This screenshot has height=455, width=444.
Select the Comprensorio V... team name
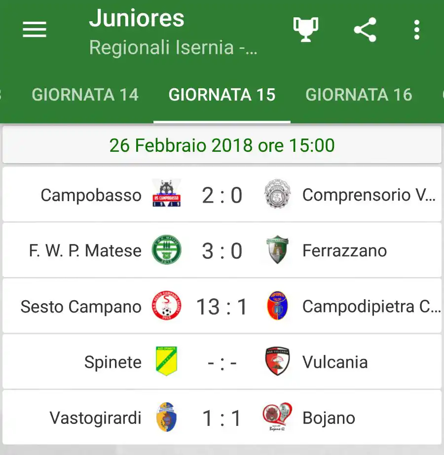369,195
